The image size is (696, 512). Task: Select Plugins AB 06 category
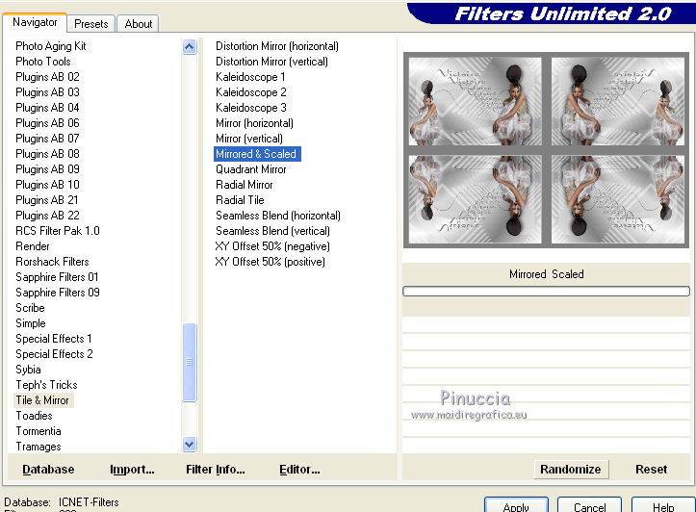[47, 123]
